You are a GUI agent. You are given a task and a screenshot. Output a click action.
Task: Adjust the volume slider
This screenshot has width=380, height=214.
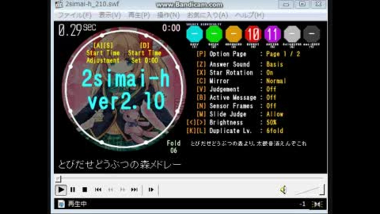pos(310,190)
